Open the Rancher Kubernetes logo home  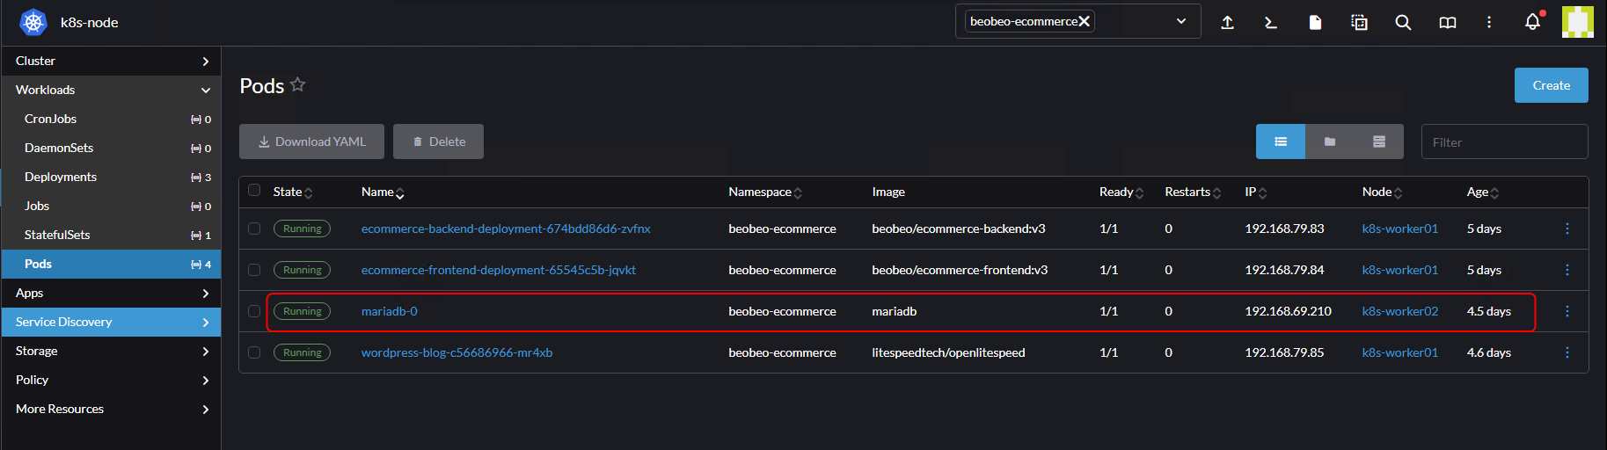33,22
